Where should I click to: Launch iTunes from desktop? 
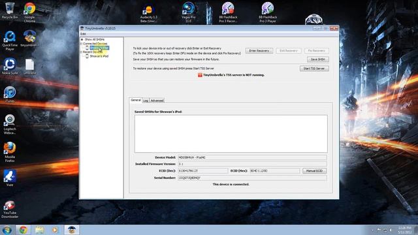pyautogui.click(x=10, y=94)
